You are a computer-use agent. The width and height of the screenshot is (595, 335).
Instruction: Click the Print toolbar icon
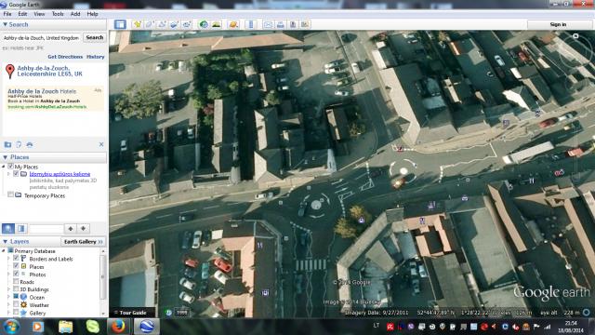[x=281, y=25]
